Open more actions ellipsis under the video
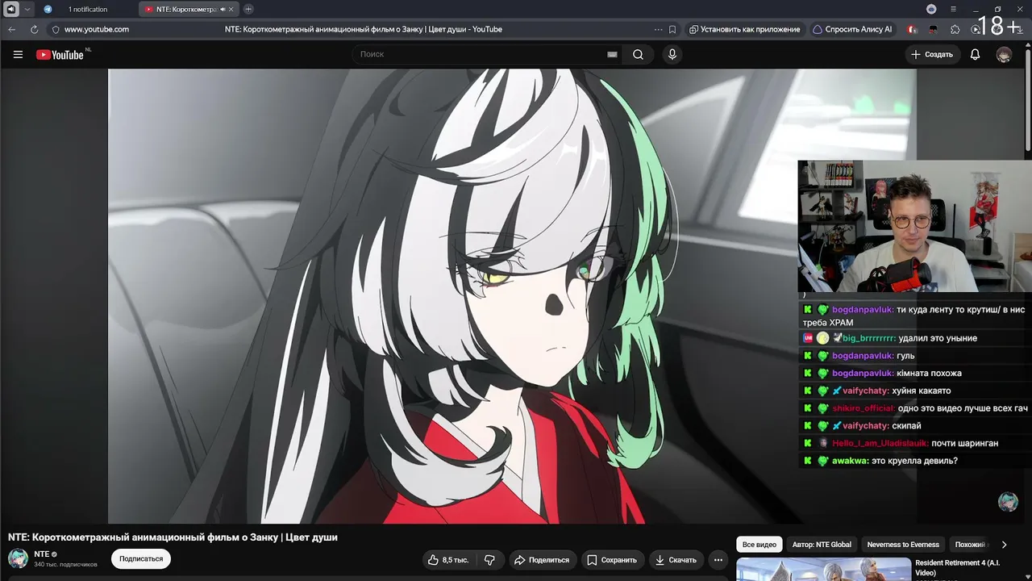1032x581 pixels. click(718, 559)
